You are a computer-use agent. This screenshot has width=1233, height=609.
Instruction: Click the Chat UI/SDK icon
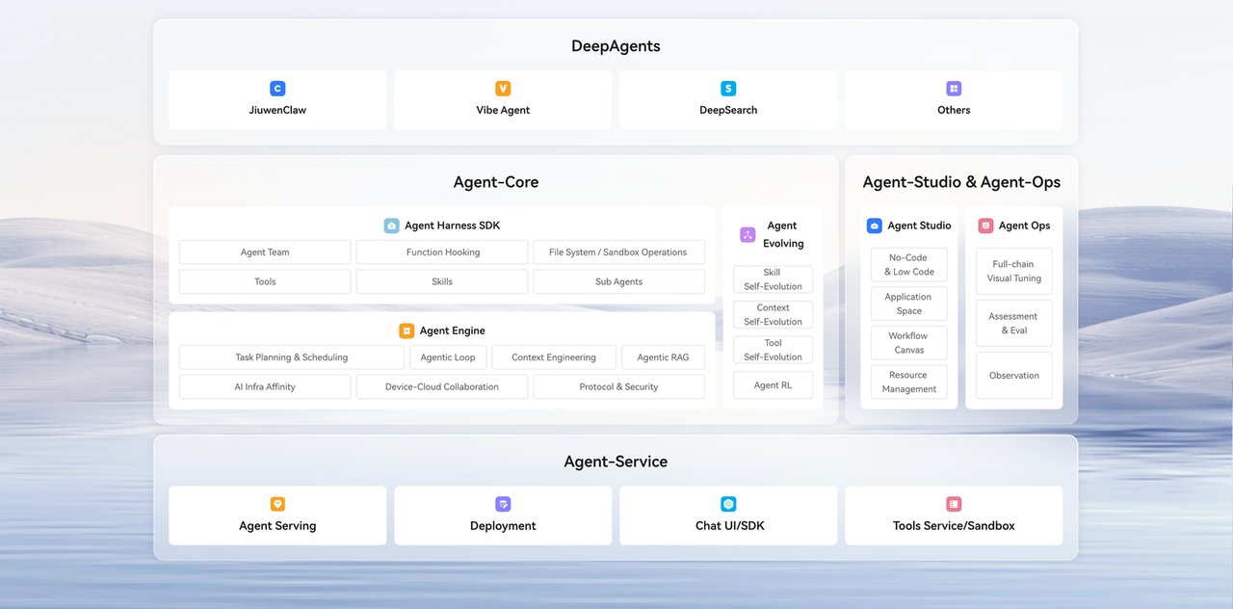click(x=728, y=504)
